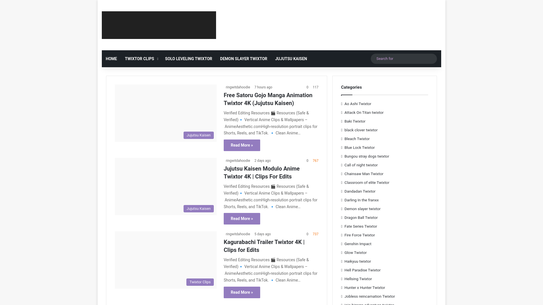Click the 5 days ago timestamp
Image resolution: width=543 pixels, height=305 pixels.
click(262, 234)
